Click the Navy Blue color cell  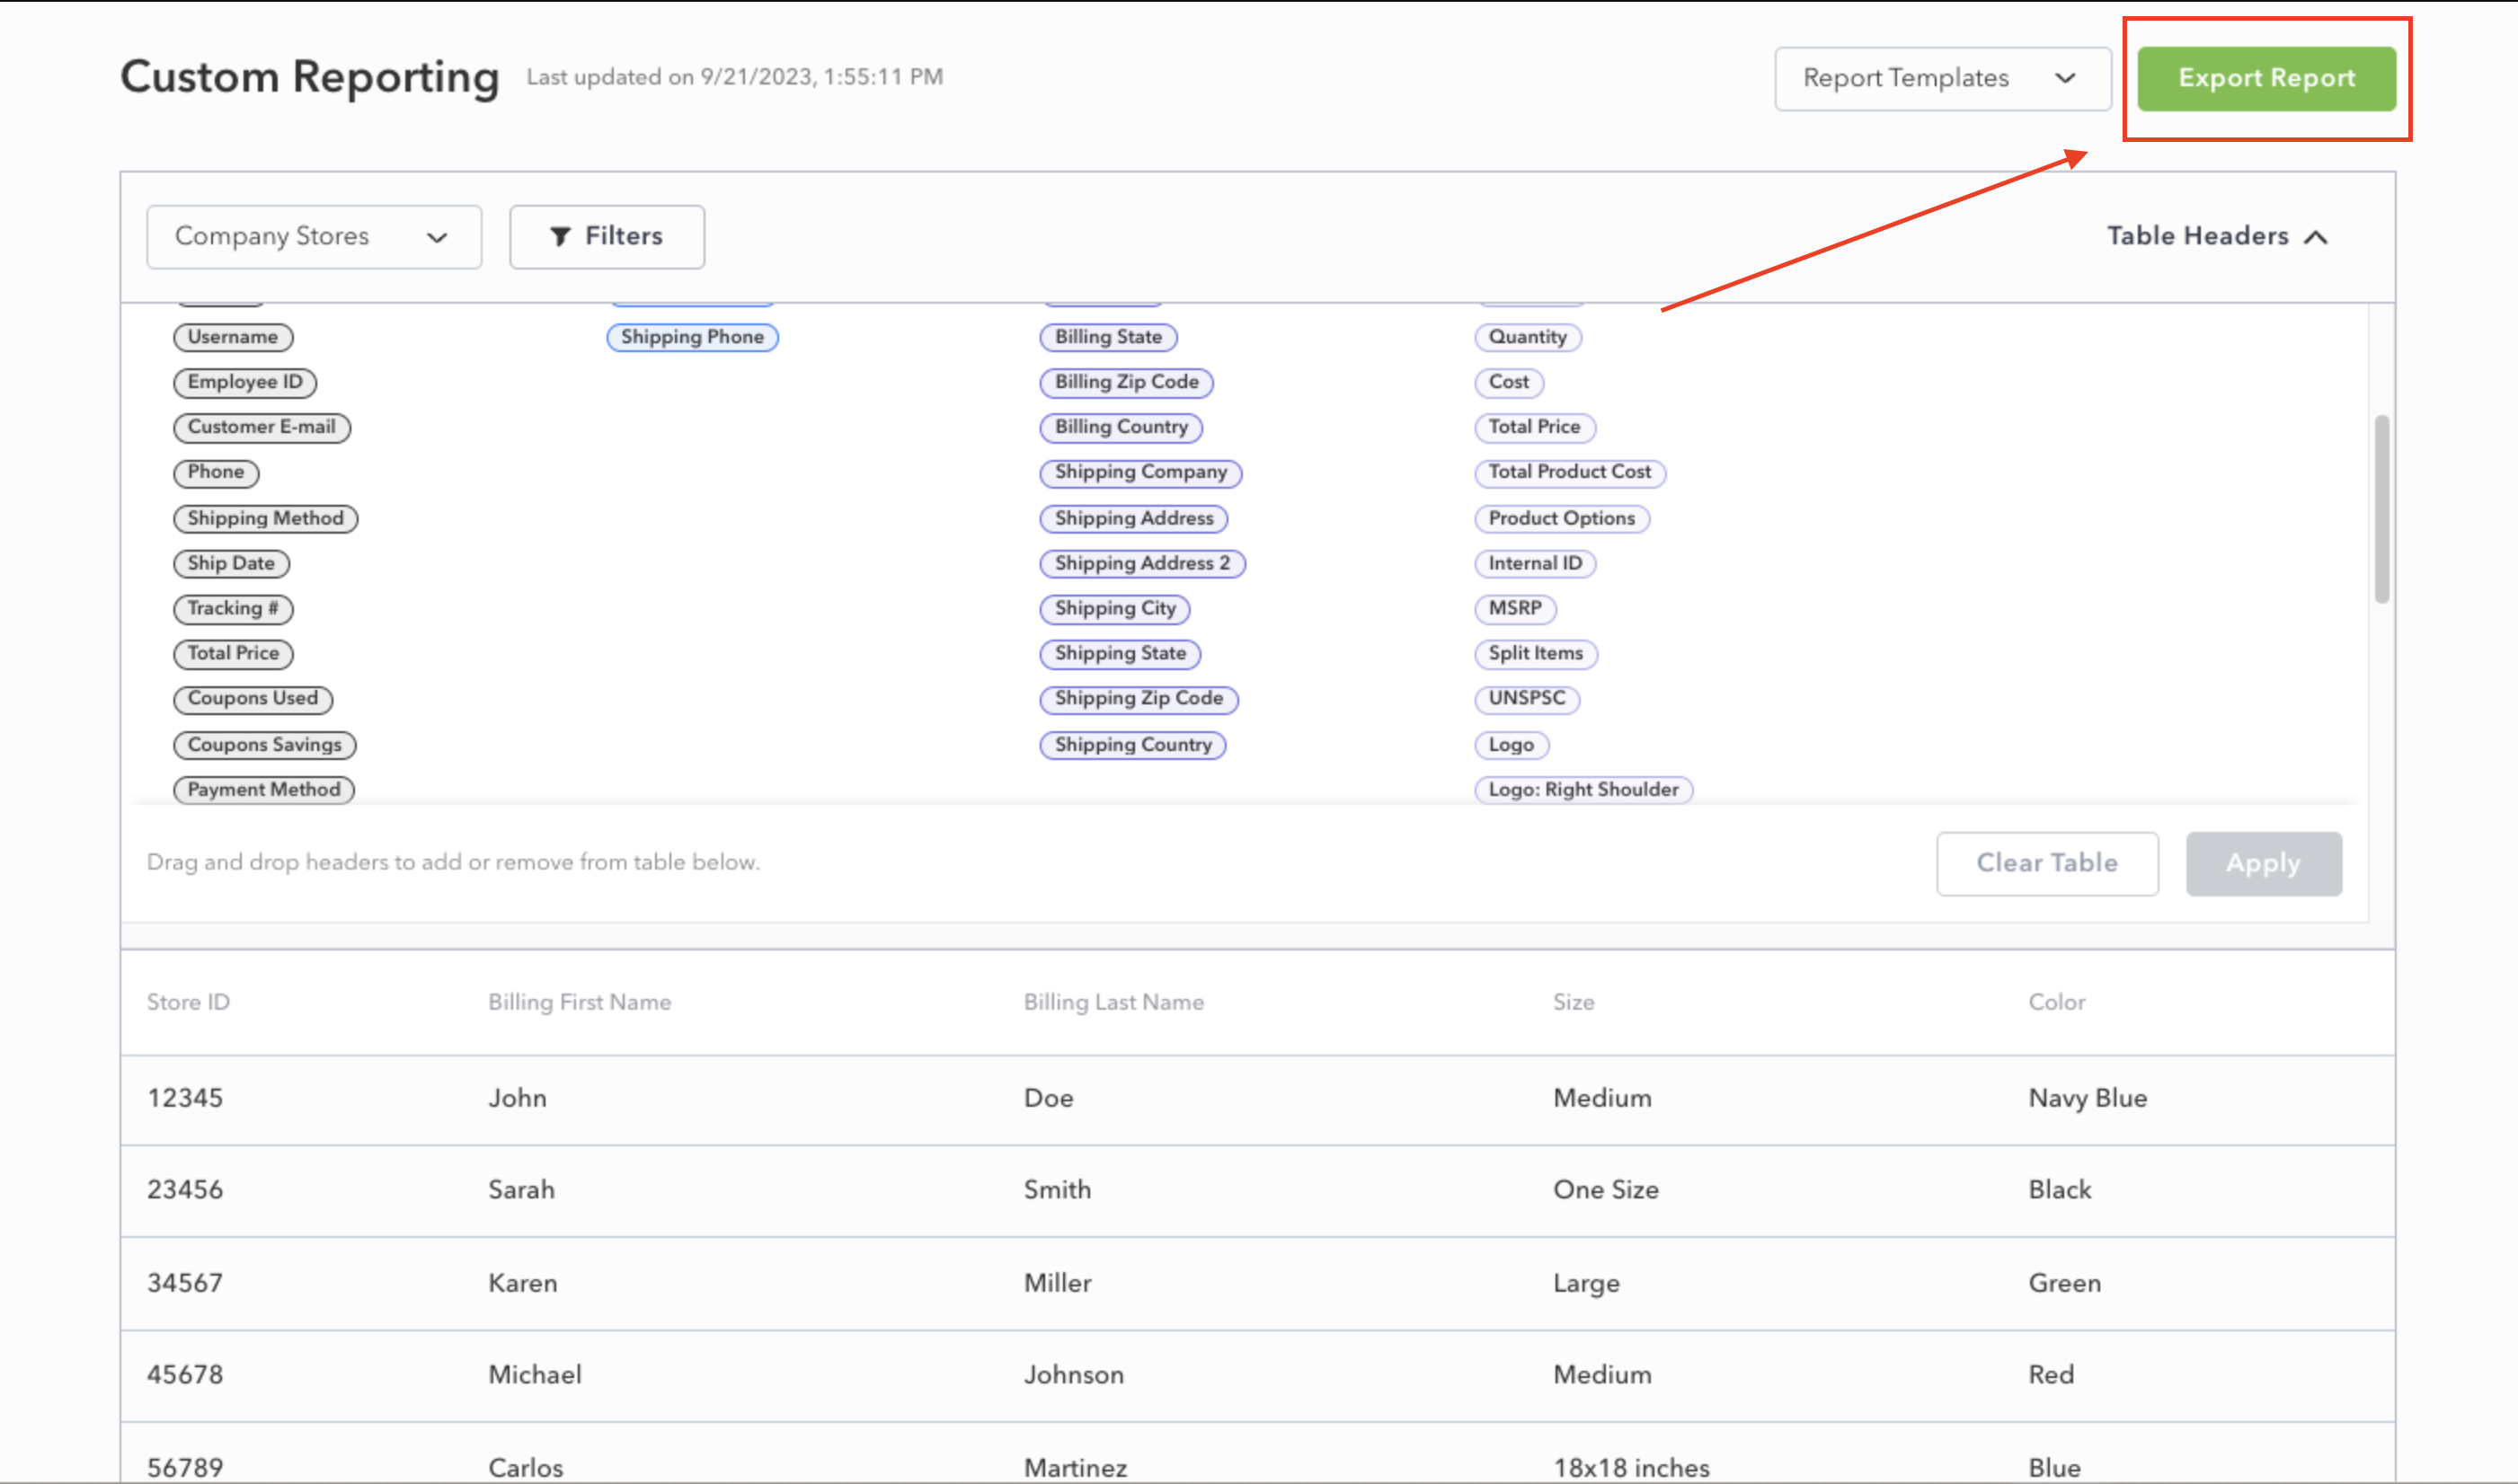tap(2088, 1098)
